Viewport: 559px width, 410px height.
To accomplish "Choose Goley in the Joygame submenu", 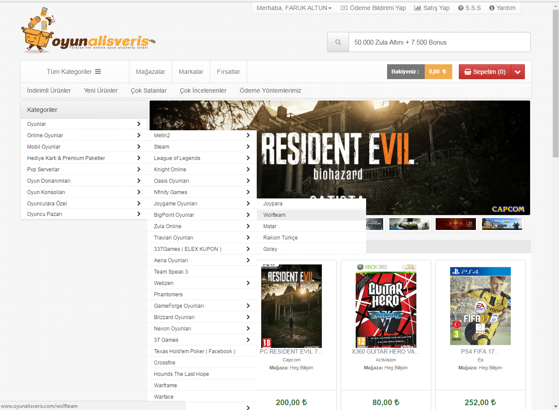I will coord(311,249).
